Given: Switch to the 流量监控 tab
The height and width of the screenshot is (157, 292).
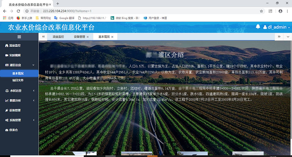Looking at the screenshot, I should [x=58, y=37].
